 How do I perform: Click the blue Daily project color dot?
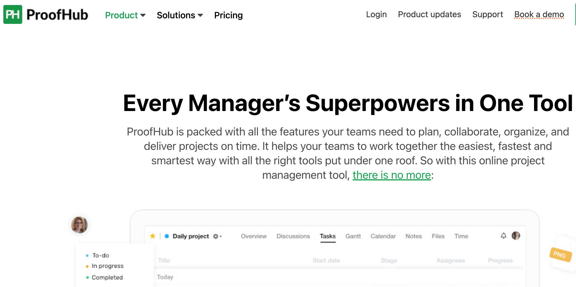(167, 236)
